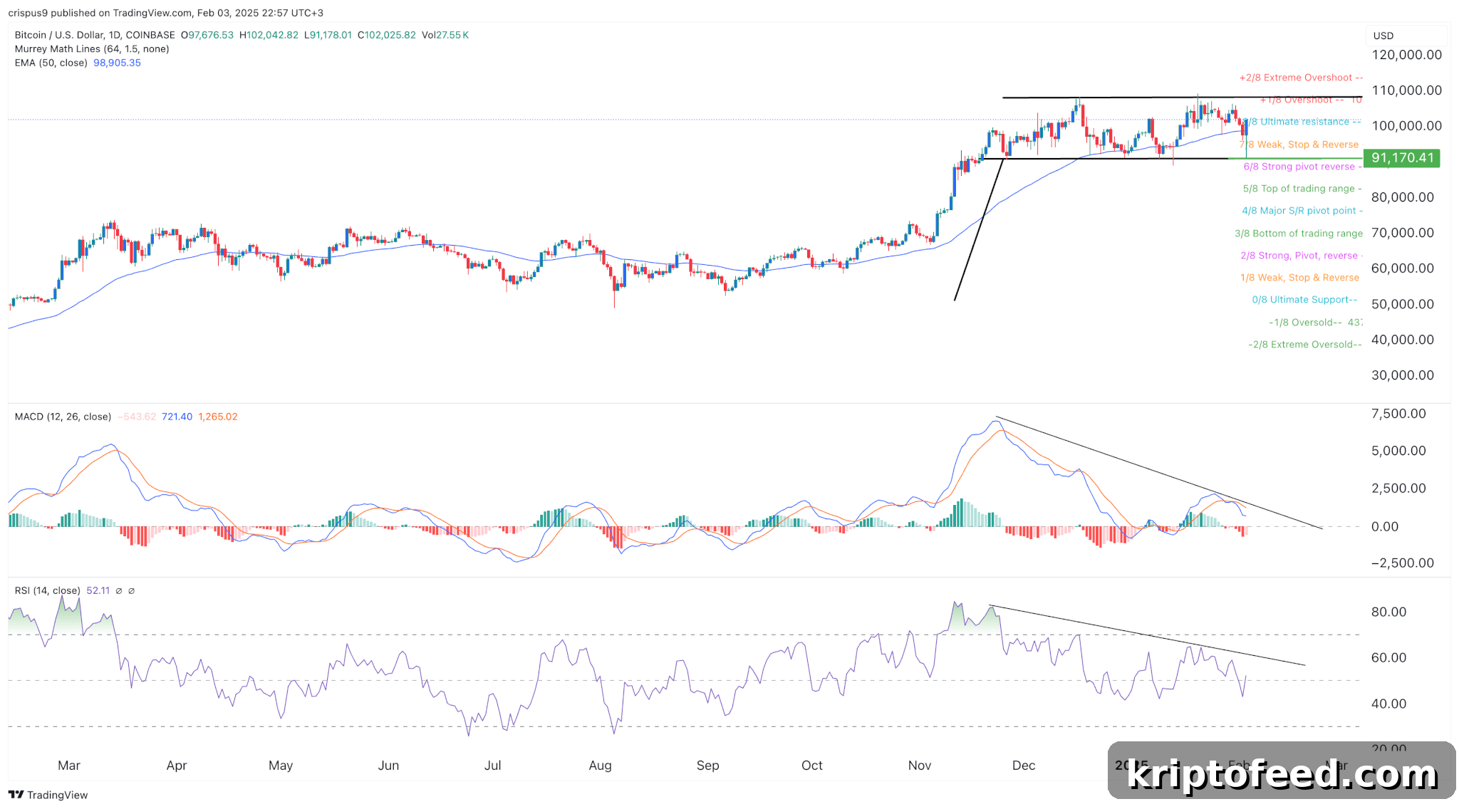
Task: Click the Aug label on time axis
Action: [600, 766]
